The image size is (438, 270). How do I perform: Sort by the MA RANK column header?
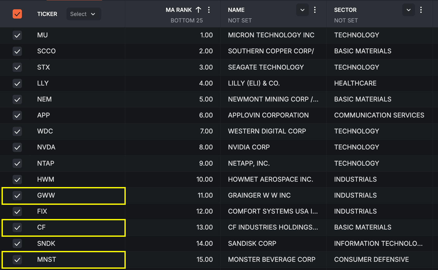[x=179, y=10]
